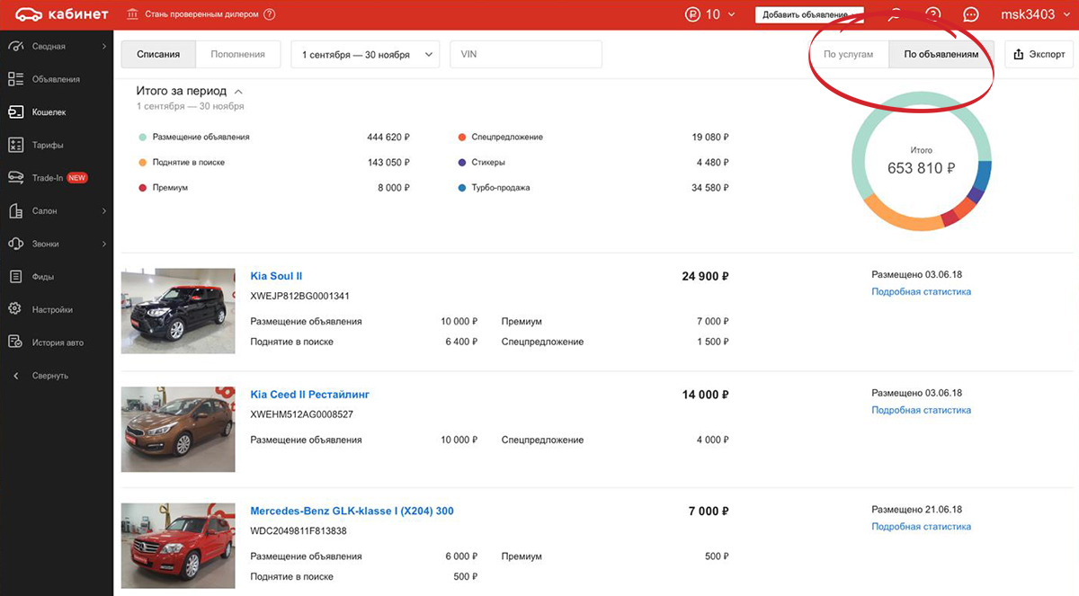Image resolution: width=1079 pixels, height=596 pixels.
Task: Click the Тарифы calculator icon
Action: pos(15,145)
